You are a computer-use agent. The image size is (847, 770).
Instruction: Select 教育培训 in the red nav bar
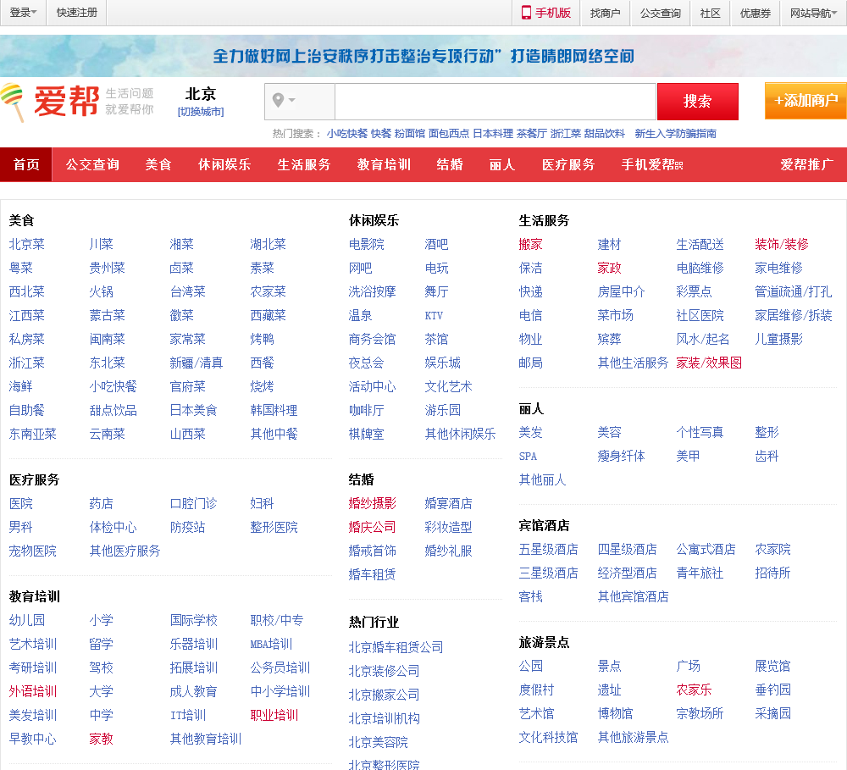384,164
